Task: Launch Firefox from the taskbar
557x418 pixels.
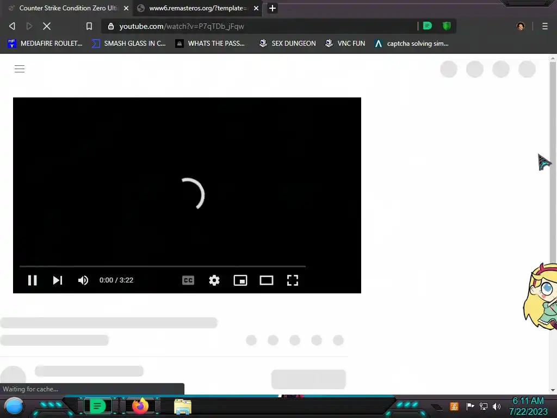Action: tap(140, 406)
